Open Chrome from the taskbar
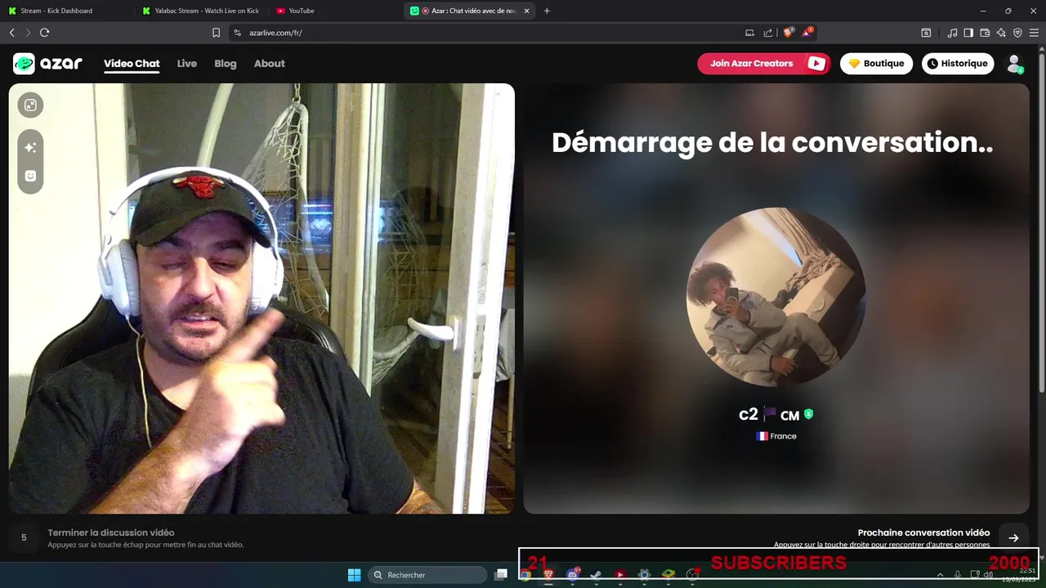The width and height of the screenshot is (1046, 588). tap(525, 575)
